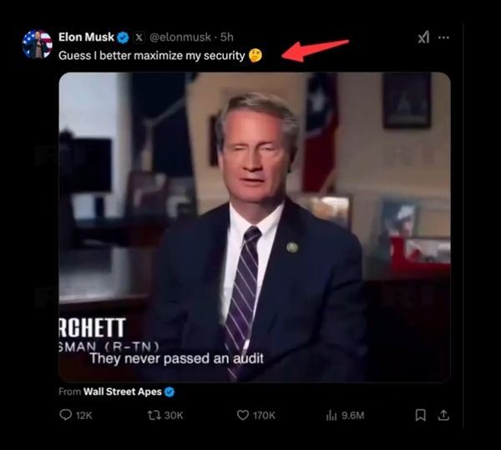The height and width of the screenshot is (450, 501).
Task: Click the X affiliate badge next to the name
Action: click(x=139, y=38)
